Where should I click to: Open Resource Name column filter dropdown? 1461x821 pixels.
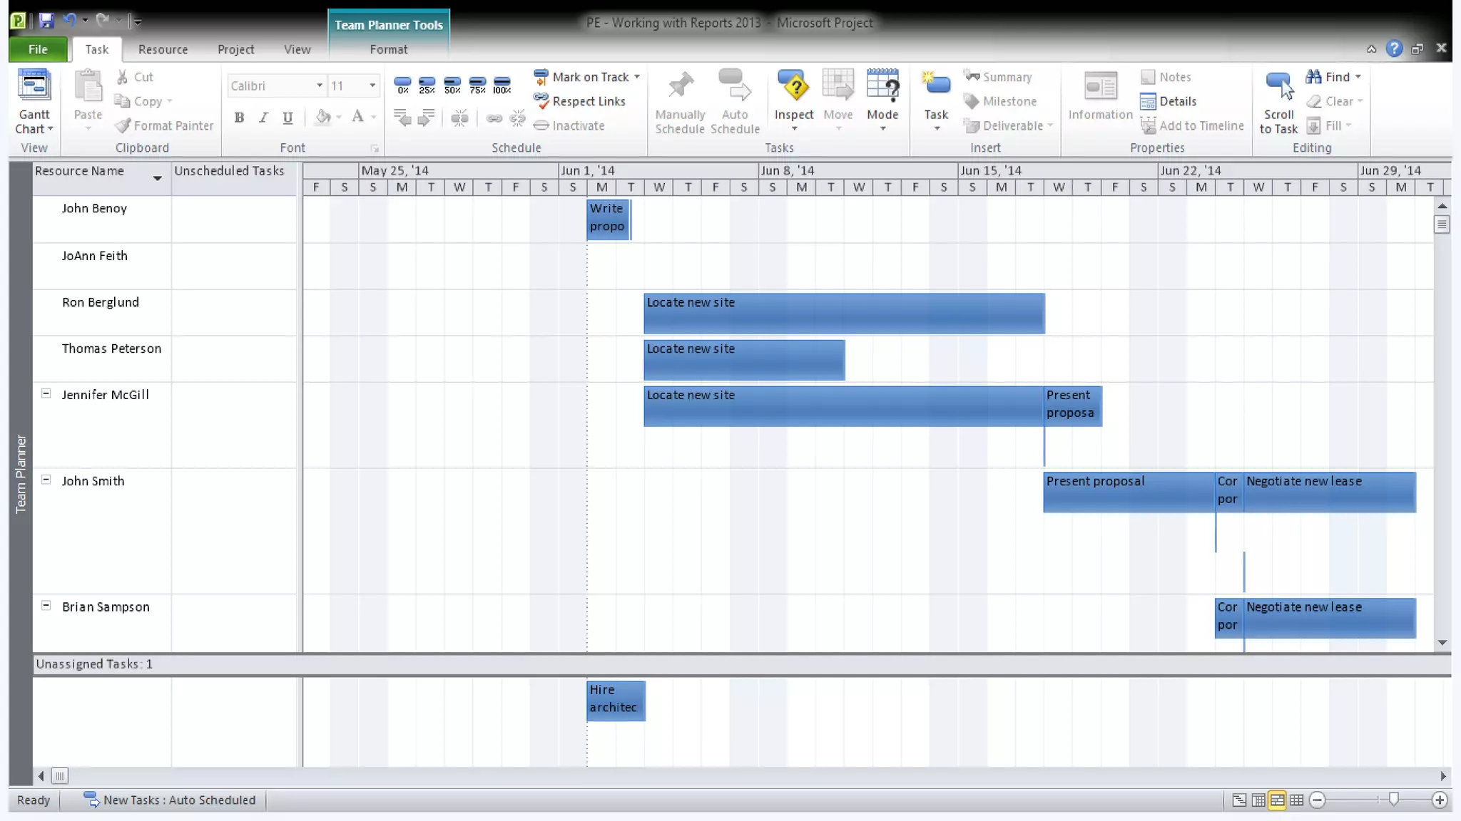coord(157,177)
